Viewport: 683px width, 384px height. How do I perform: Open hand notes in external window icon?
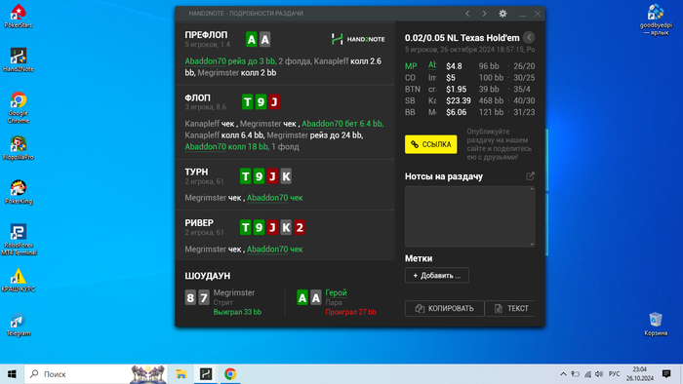coord(530,176)
